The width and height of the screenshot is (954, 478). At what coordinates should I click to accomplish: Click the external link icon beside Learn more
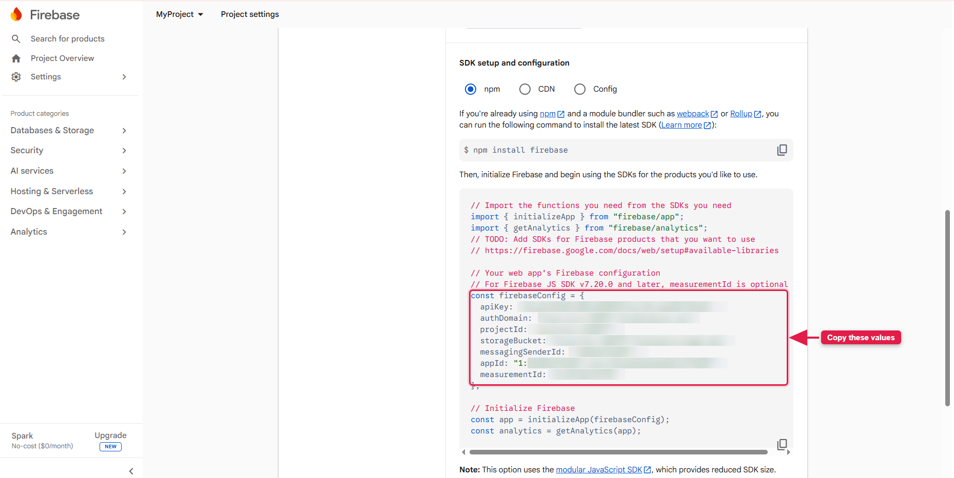point(707,126)
